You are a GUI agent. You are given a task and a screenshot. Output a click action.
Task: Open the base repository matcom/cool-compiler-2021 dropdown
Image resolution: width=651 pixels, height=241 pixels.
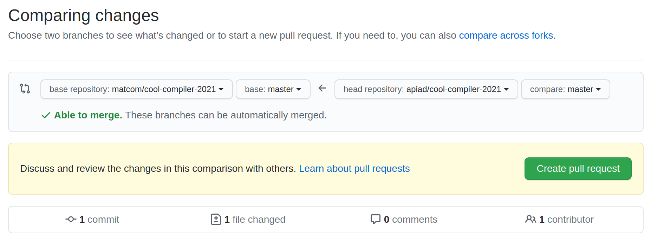137,89
